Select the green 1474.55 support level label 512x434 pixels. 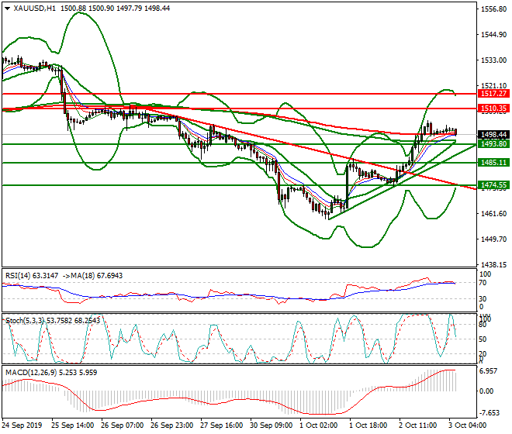tap(493, 185)
